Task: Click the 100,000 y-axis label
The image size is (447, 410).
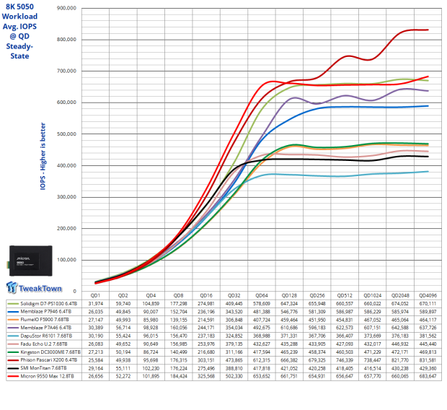Action: pos(66,260)
